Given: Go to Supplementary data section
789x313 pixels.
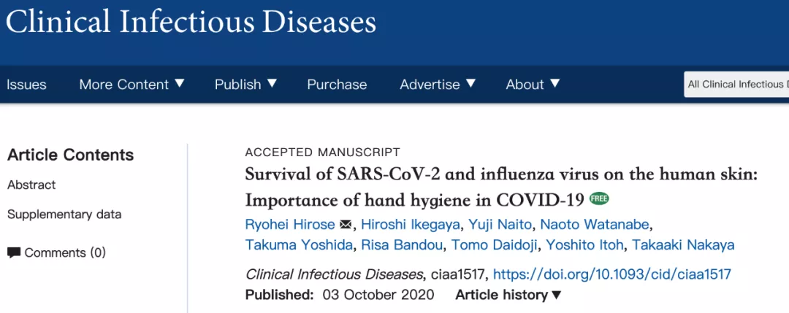Looking at the screenshot, I should 64,215.
